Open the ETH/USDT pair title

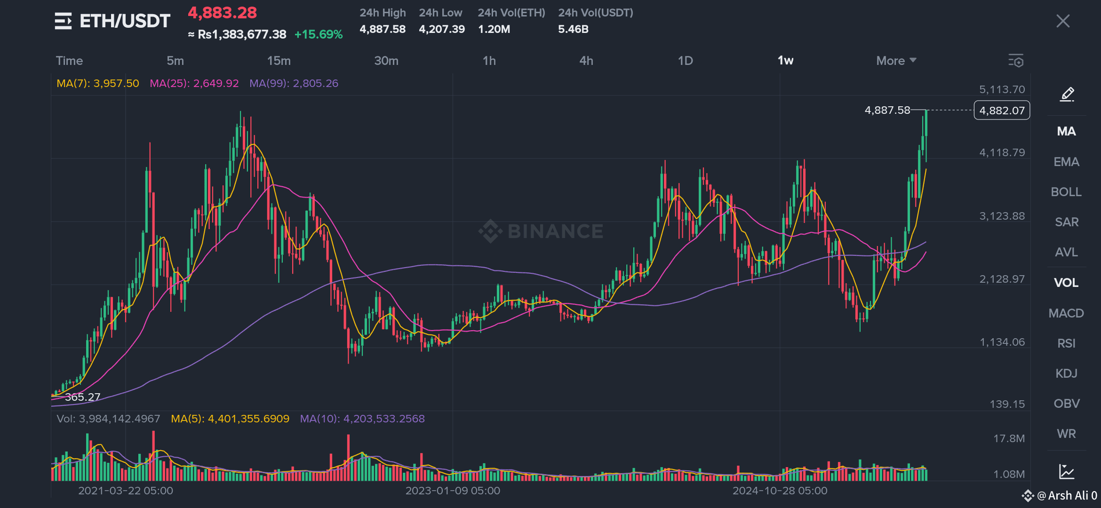click(125, 21)
